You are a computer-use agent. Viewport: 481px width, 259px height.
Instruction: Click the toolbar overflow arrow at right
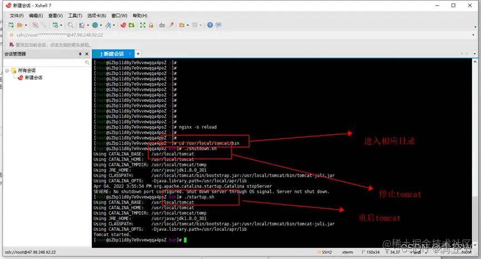[475, 27]
